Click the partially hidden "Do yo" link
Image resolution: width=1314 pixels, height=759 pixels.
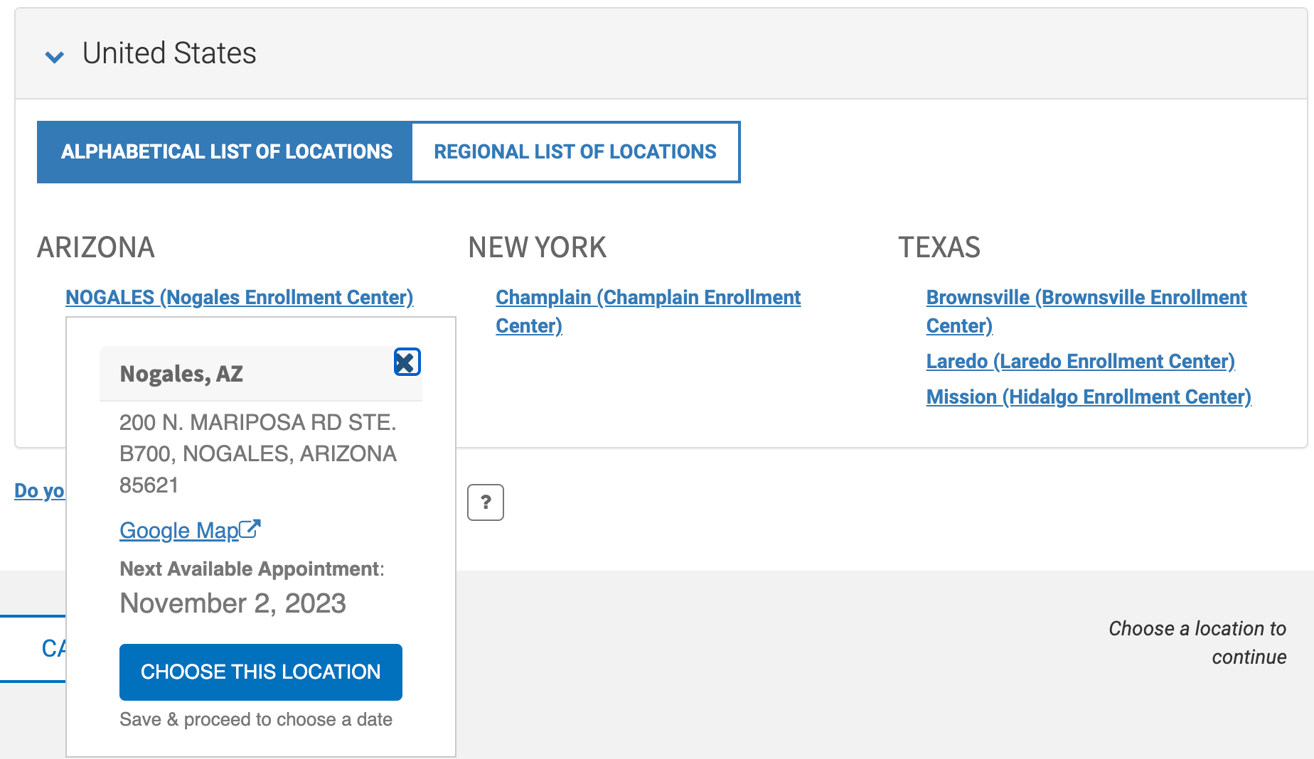(x=39, y=490)
